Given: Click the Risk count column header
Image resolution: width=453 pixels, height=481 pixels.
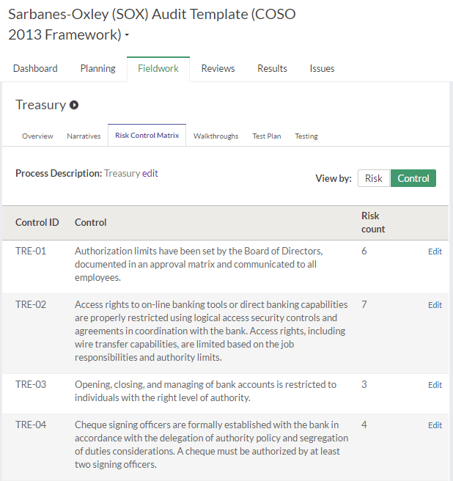Looking at the screenshot, I should coord(373,222).
